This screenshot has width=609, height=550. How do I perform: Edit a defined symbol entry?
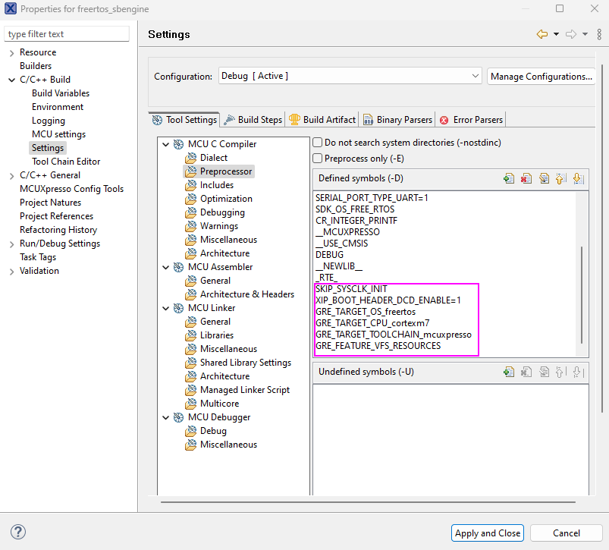click(x=544, y=178)
